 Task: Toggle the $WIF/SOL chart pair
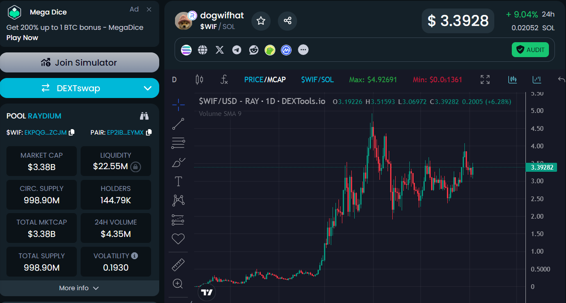(x=318, y=80)
